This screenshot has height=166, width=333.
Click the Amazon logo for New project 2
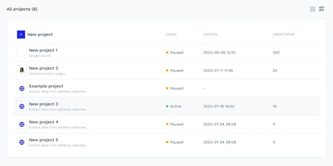[x=22, y=70]
